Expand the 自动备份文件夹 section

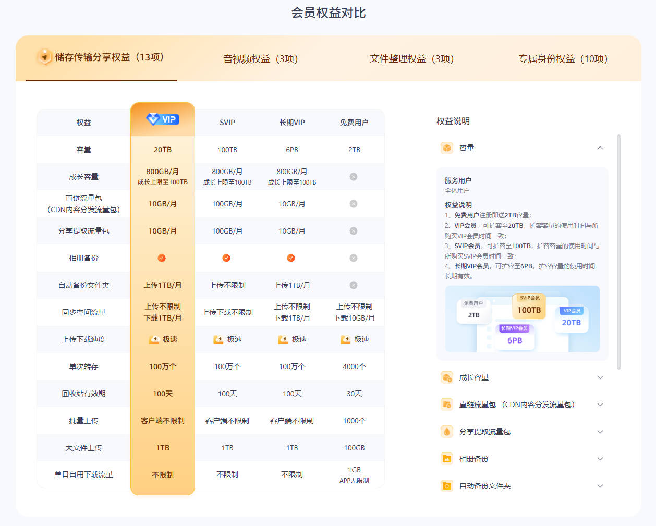click(600, 485)
